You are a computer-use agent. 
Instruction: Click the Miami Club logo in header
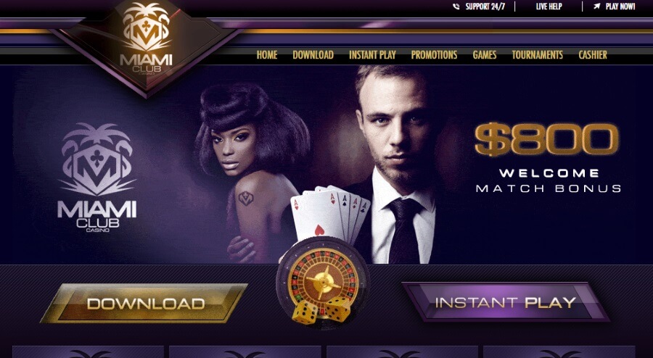(x=146, y=38)
